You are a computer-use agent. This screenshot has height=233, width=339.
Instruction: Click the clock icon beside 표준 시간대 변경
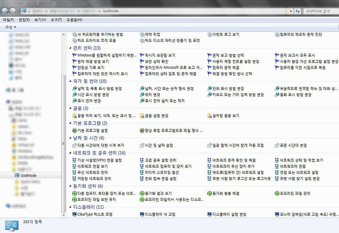pyautogui.click(x=277, y=146)
